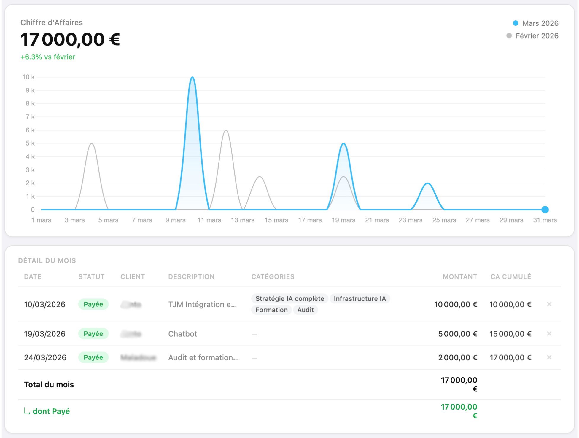Click the Payée badge on 10/03/2026

tap(93, 304)
